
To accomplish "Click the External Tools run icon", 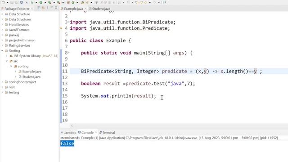I will pyautogui.click(x=58, y=2).
